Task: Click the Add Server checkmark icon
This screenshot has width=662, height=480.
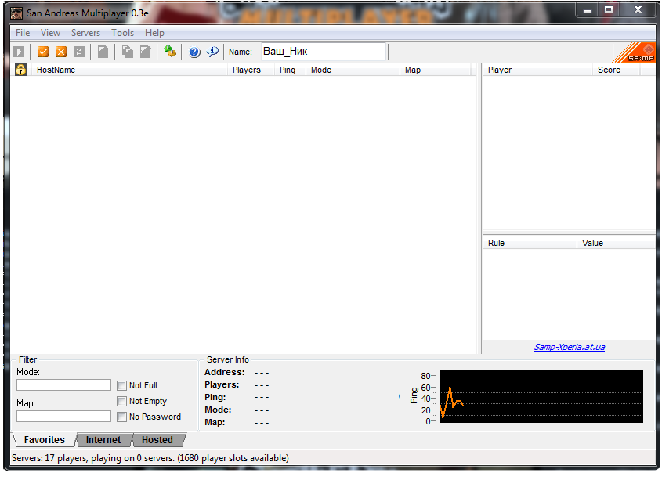Action: pos(43,52)
